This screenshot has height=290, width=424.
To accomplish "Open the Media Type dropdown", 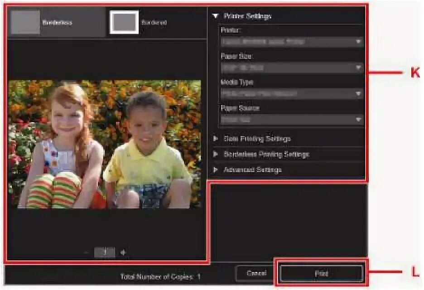I will point(292,94).
